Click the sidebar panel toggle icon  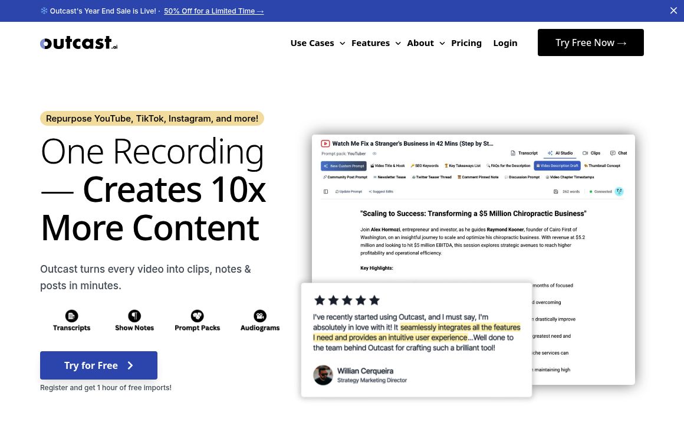(325, 192)
